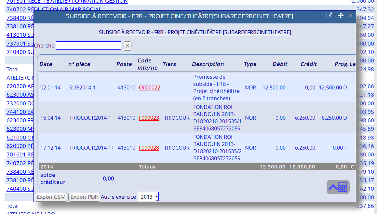Viewport: 377px width, 214px height.
Task: Export the ledger as CSV
Action: (x=51, y=197)
